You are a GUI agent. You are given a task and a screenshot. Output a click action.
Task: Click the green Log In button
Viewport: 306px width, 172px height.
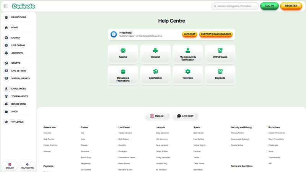(269, 6)
